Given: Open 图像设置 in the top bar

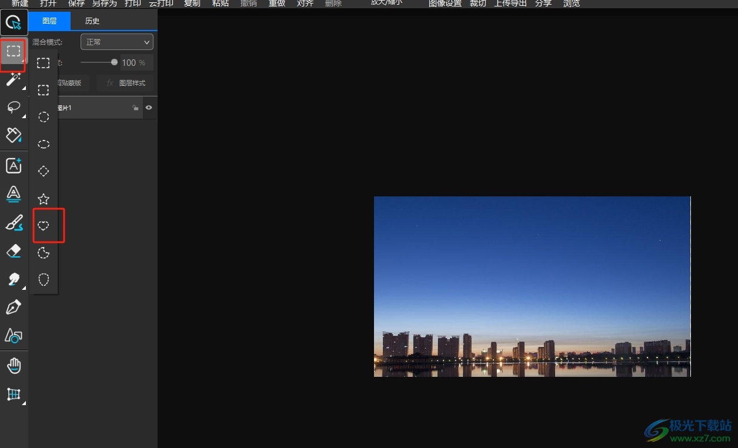Looking at the screenshot, I should coord(445,4).
